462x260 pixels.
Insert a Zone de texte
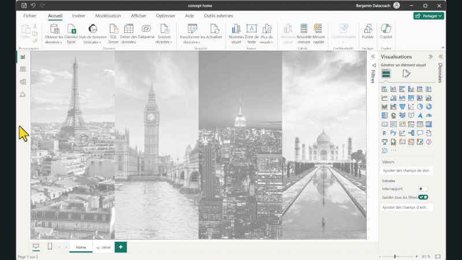click(x=251, y=34)
